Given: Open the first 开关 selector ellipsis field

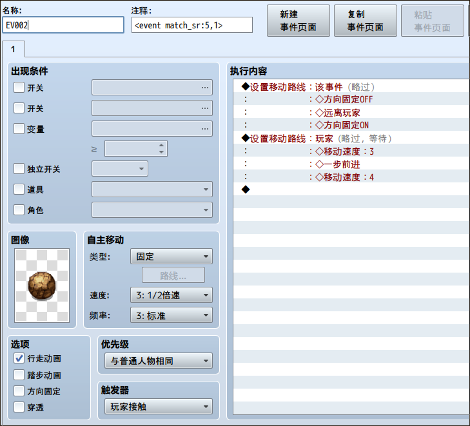Looking at the screenshot, I should (152, 88).
